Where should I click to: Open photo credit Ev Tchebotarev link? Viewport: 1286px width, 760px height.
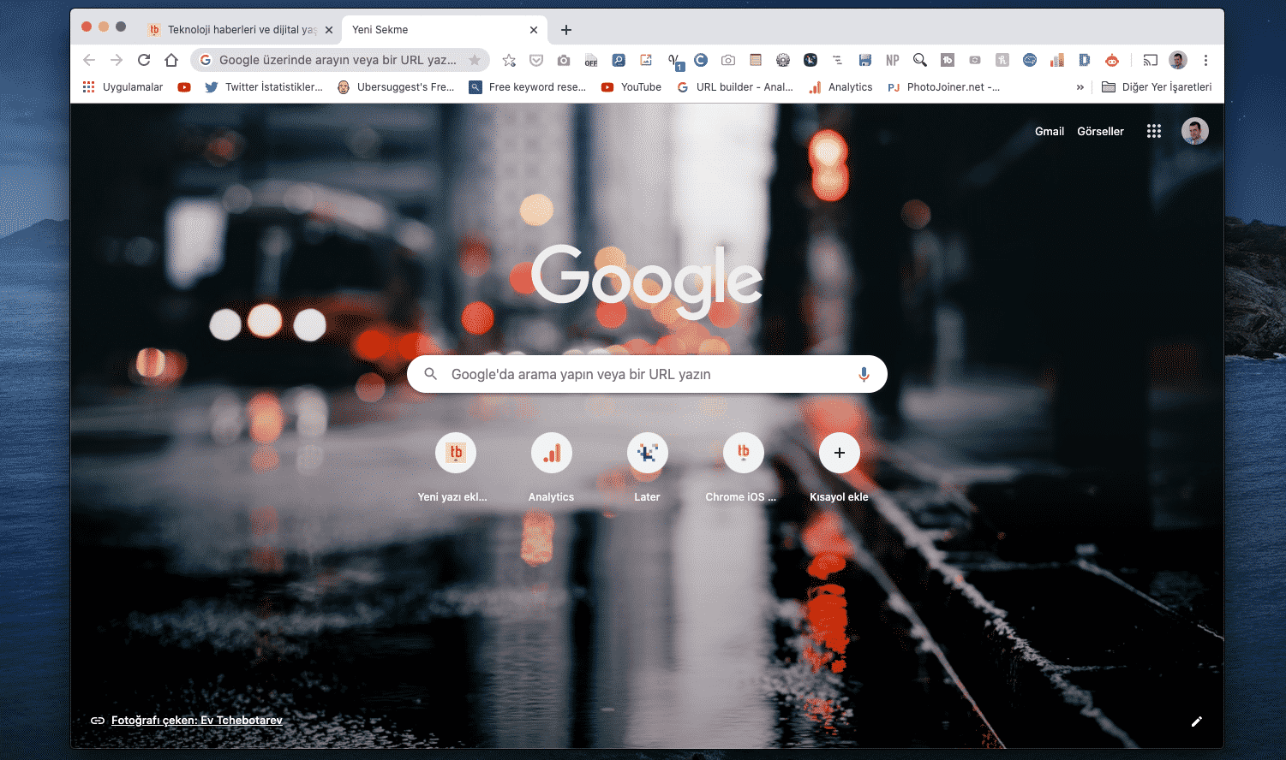click(x=197, y=720)
